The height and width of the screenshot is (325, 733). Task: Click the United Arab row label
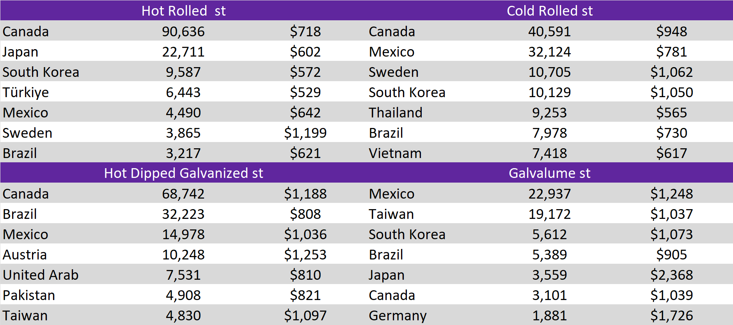[41, 275]
